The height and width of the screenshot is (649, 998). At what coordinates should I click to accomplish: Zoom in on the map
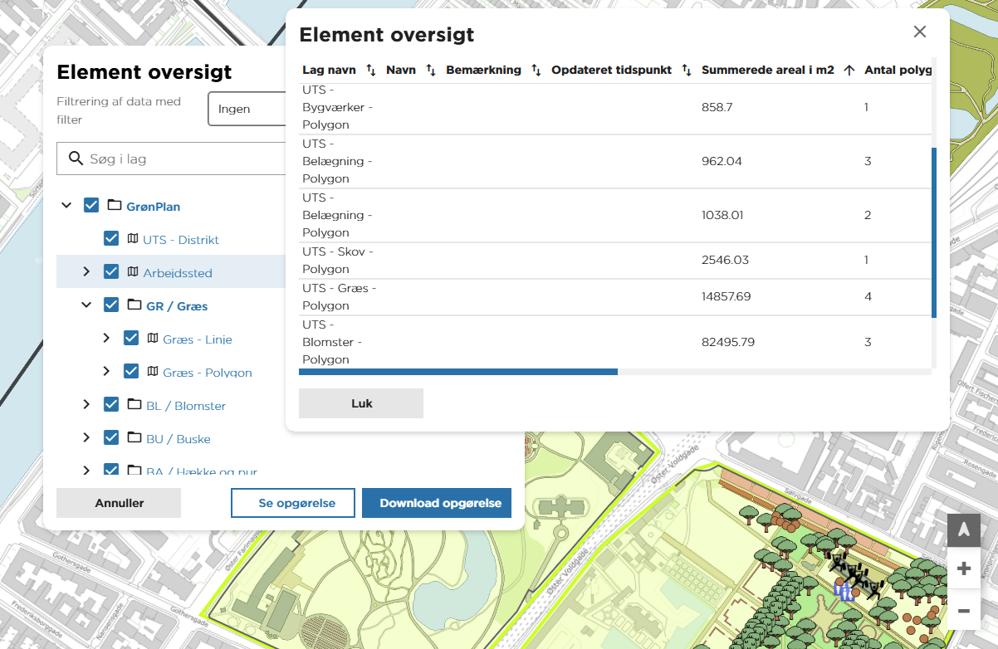964,568
